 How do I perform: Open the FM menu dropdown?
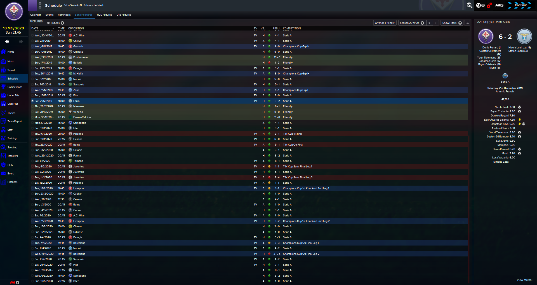pos(499,5)
